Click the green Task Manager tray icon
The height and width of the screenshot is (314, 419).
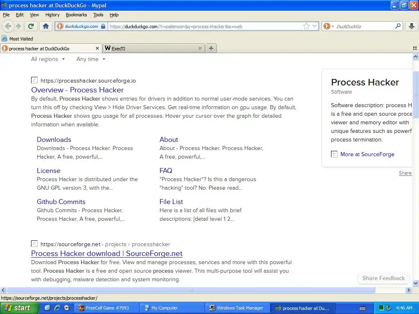(x=382, y=308)
